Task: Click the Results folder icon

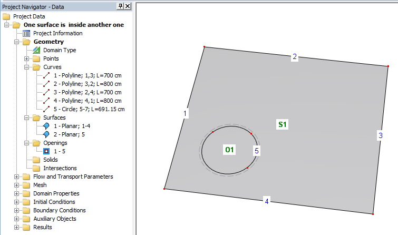Action: tap(26, 227)
